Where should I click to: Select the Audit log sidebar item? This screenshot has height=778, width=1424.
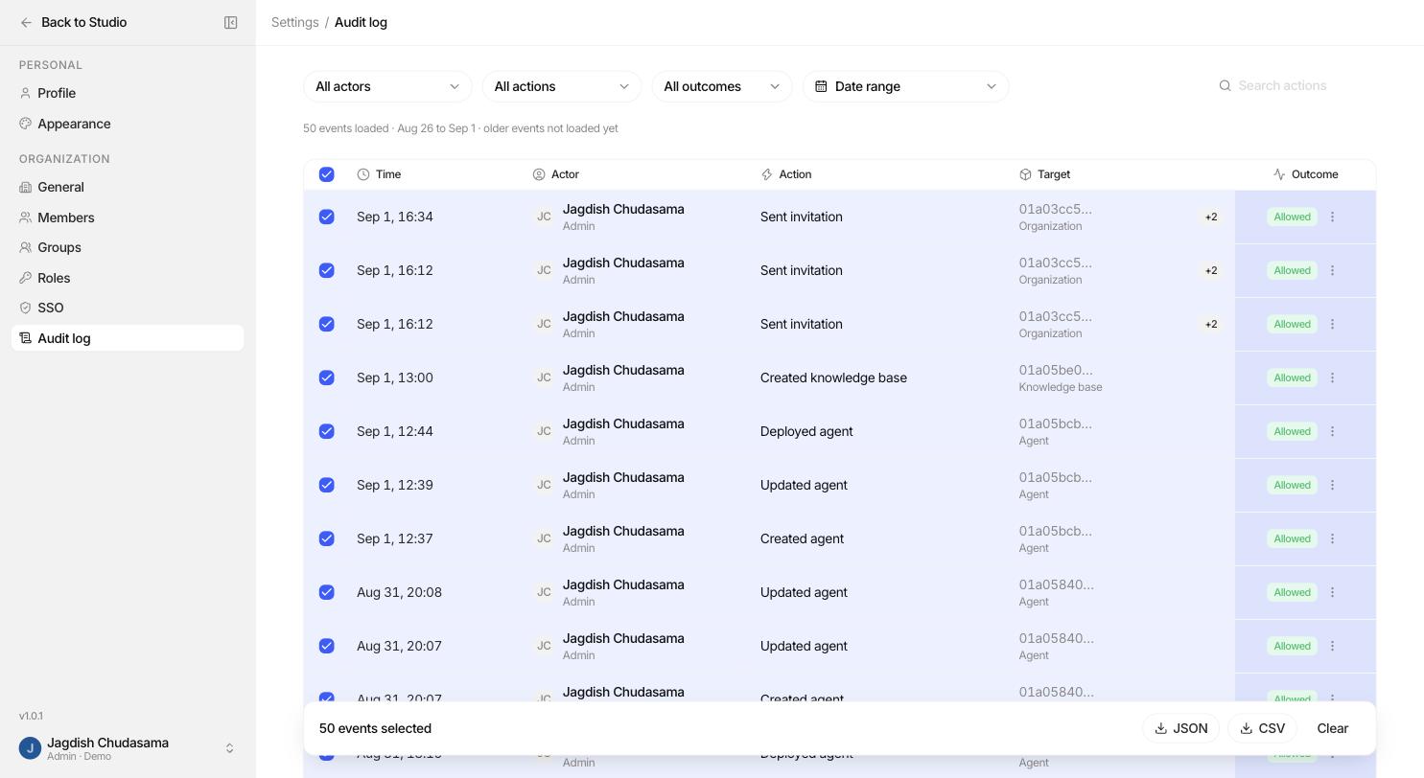point(128,338)
